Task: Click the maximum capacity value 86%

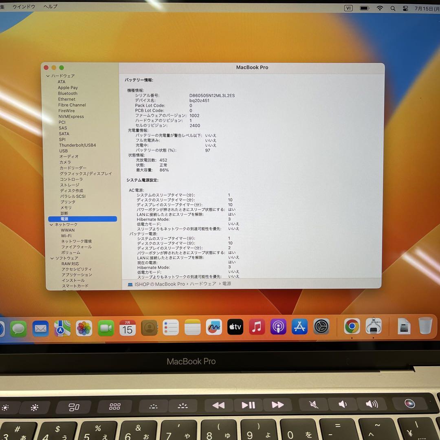Action: click(x=164, y=170)
